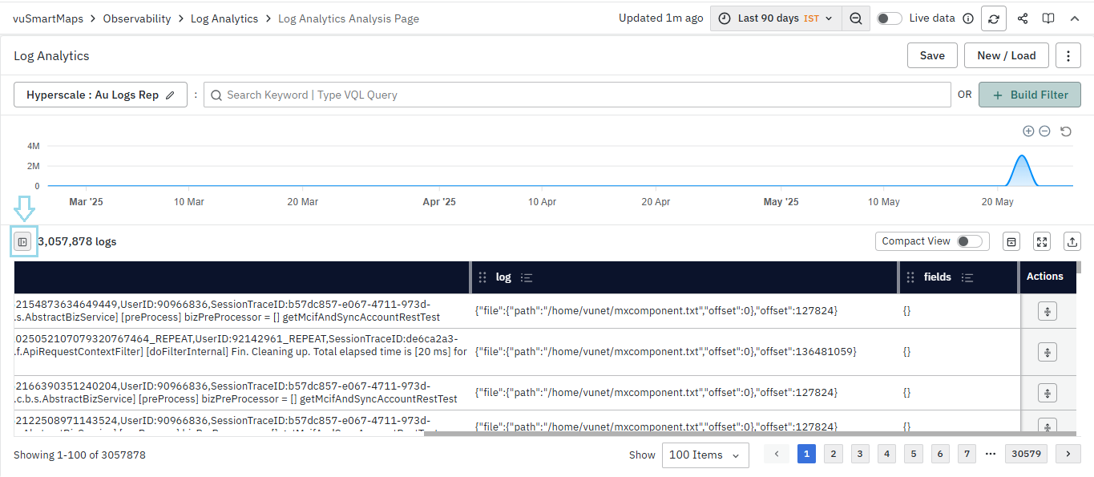The height and width of the screenshot is (477, 1094).
Task: Click the export logs icon
Action: point(1072,241)
